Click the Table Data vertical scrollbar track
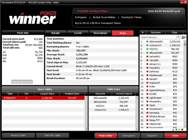The height and width of the screenshot is (140, 188). [137, 113]
